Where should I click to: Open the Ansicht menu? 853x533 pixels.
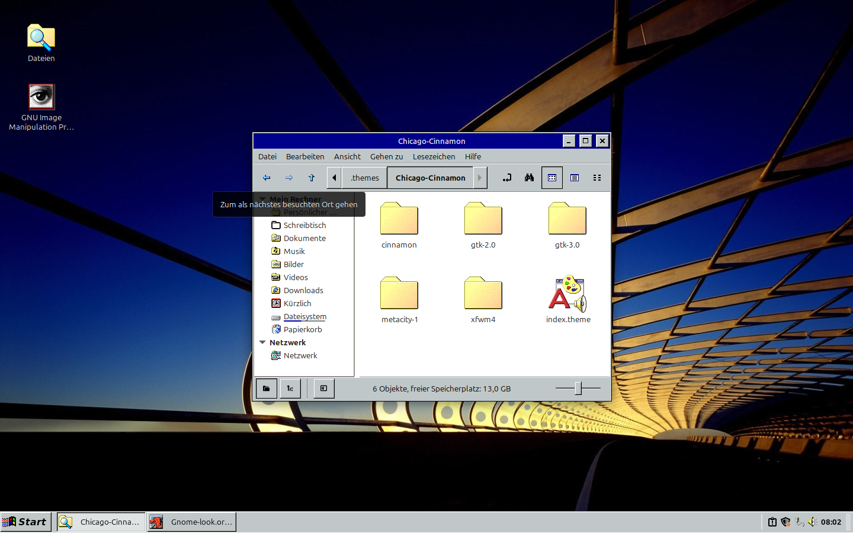347,157
